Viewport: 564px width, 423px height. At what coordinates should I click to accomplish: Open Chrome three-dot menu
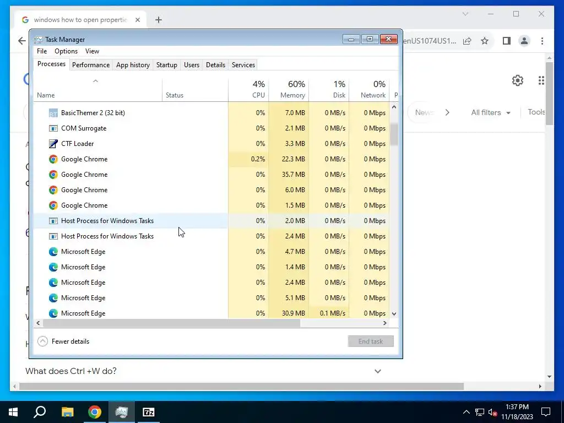(542, 41)
